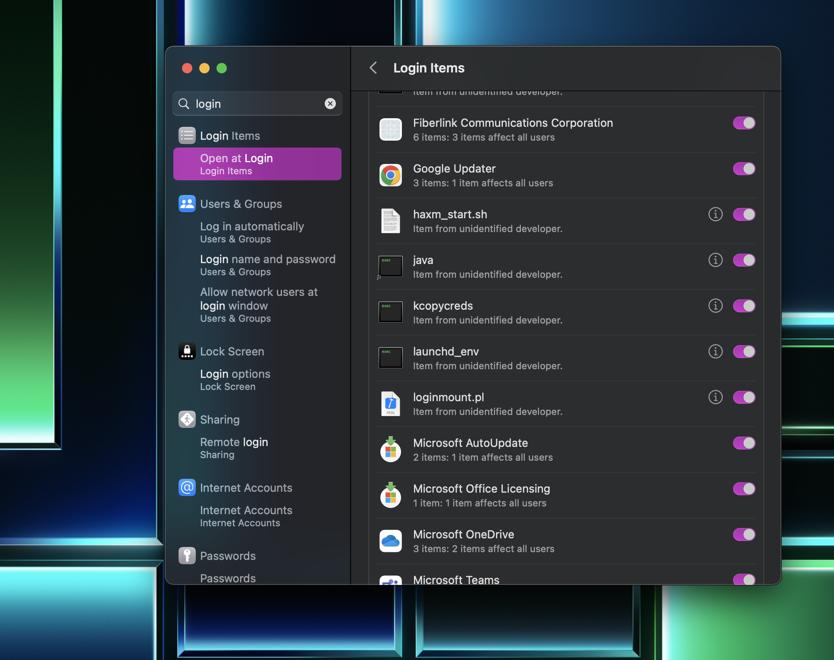Open info for the java login item
The image size is (834, 660).
click(x=715, y=260)
